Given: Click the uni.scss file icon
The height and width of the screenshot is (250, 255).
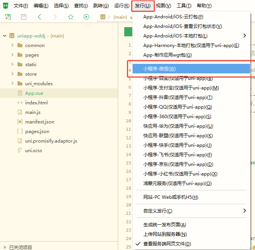Looking at the screenshot, I should (20, 150).
